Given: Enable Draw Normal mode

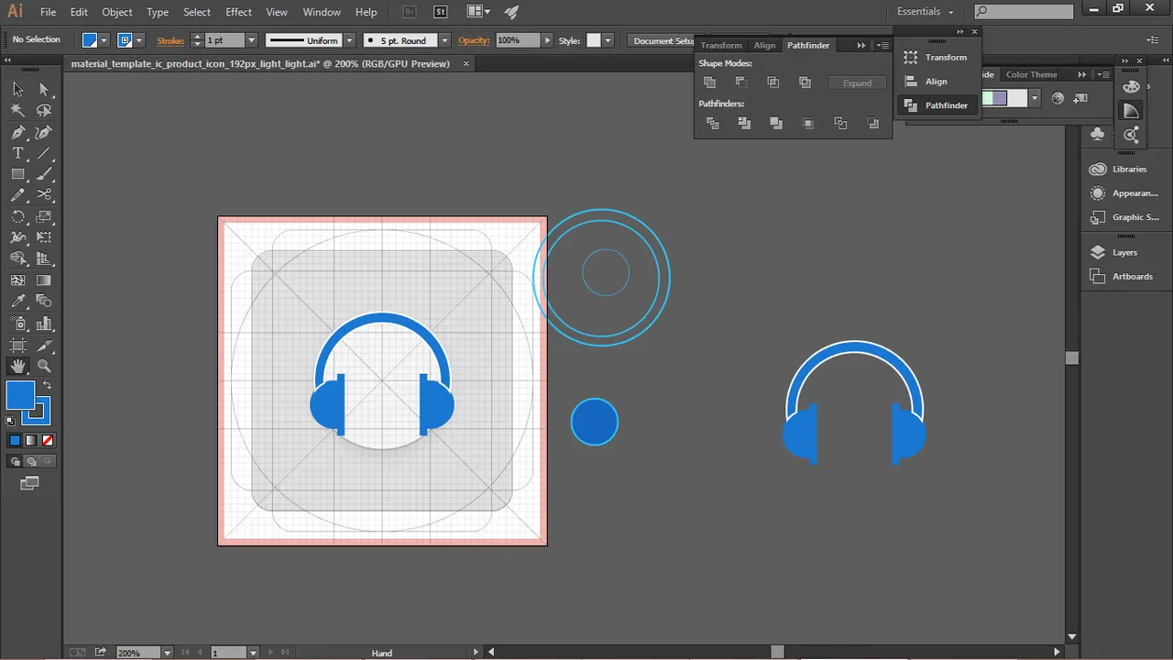Looking at the screenshot, I should (x=15, y=462).
